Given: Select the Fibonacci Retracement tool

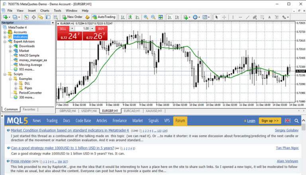Looking at the screenshot, I should point(262,17).
